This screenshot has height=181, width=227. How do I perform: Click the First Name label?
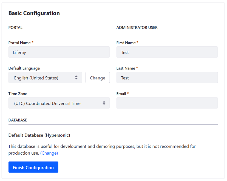pos(126,43)
